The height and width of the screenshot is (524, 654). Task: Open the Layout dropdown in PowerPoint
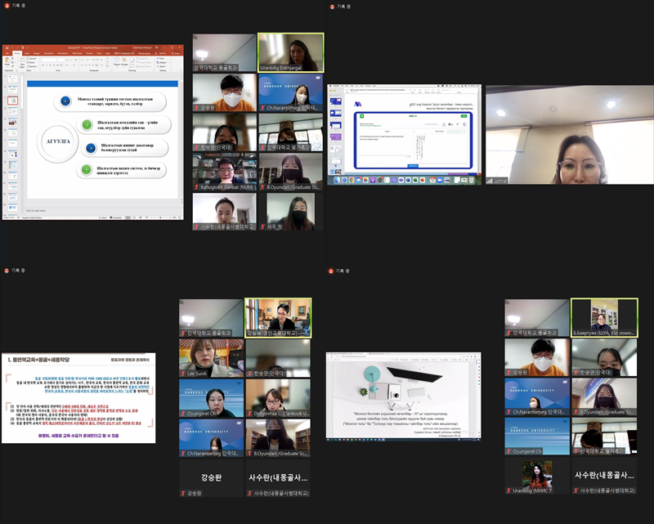[32, 59]
